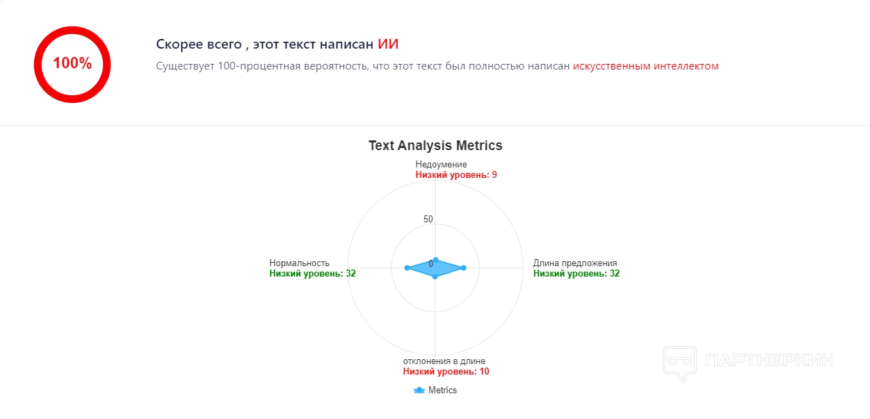Image resolution: width=870 pixels, height=419 pixels.
Task: Click the "отклонения в длине" axis label
Action: [x=444, y=361]
